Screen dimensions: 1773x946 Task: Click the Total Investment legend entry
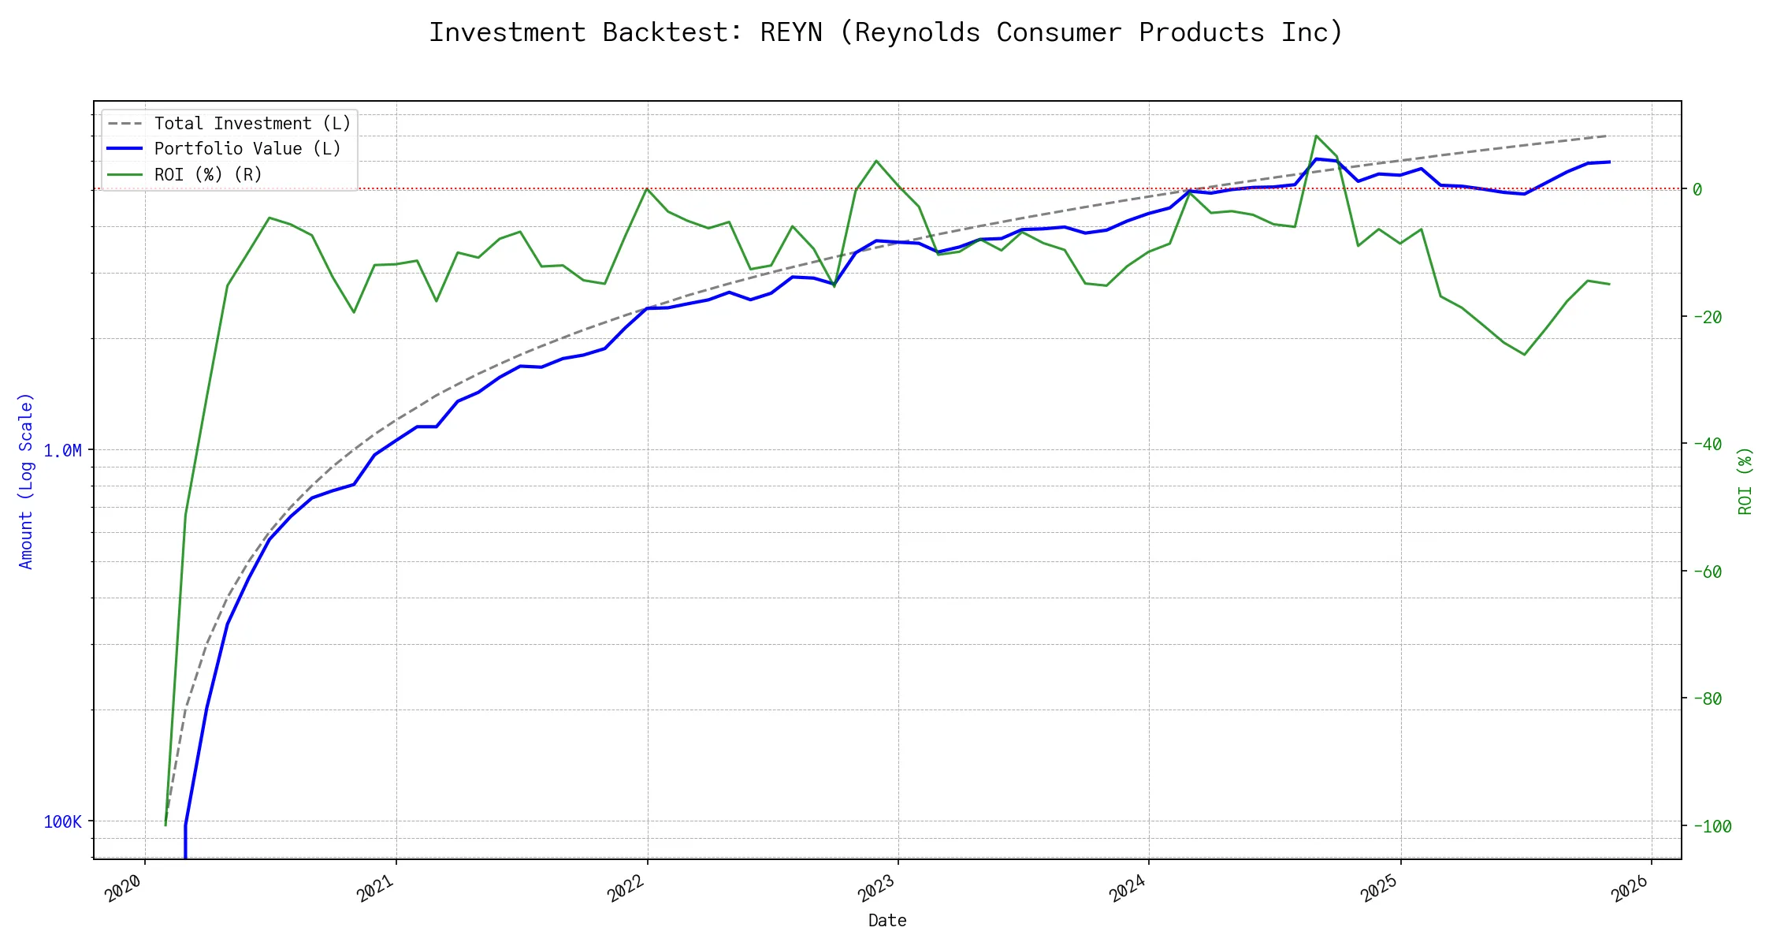pos(252,124)
